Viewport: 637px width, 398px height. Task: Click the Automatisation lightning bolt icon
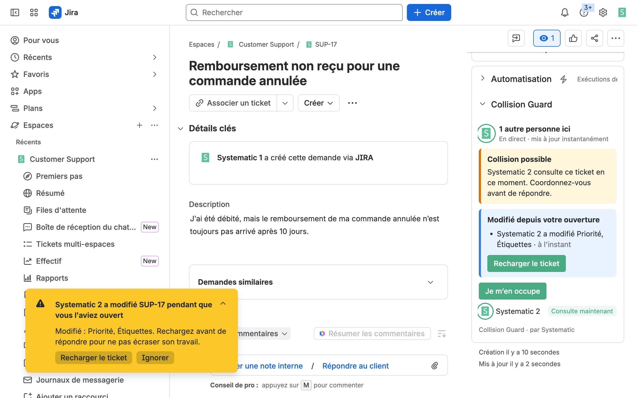[x=563, y=79]
